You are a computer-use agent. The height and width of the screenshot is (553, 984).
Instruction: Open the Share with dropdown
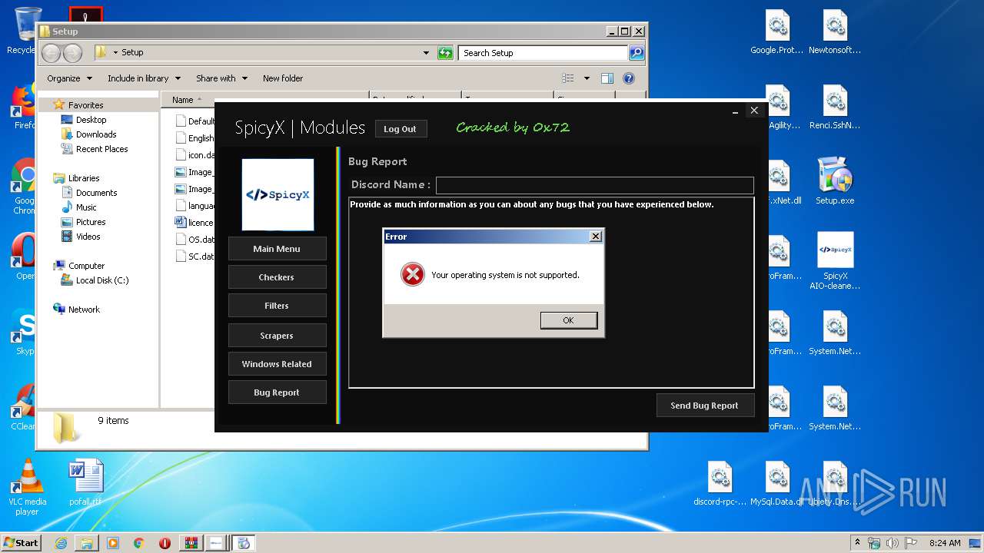tap(221, 78)
